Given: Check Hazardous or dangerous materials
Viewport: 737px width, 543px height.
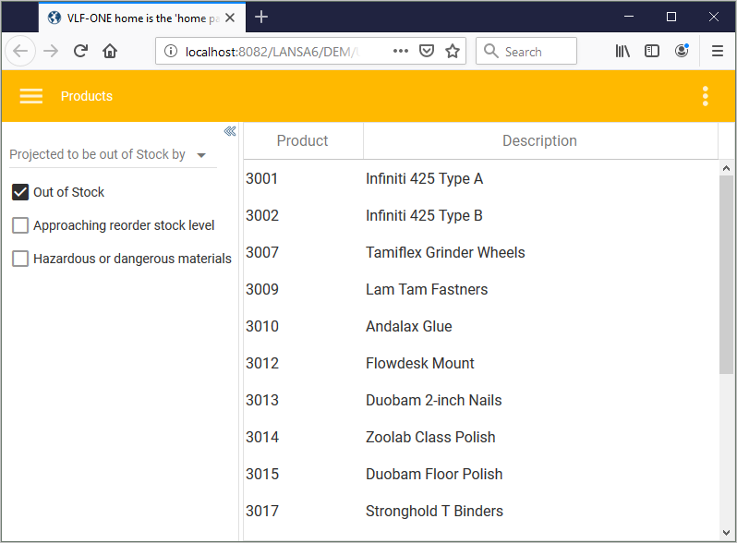Looking at the screenshot, I should [20, 259].
